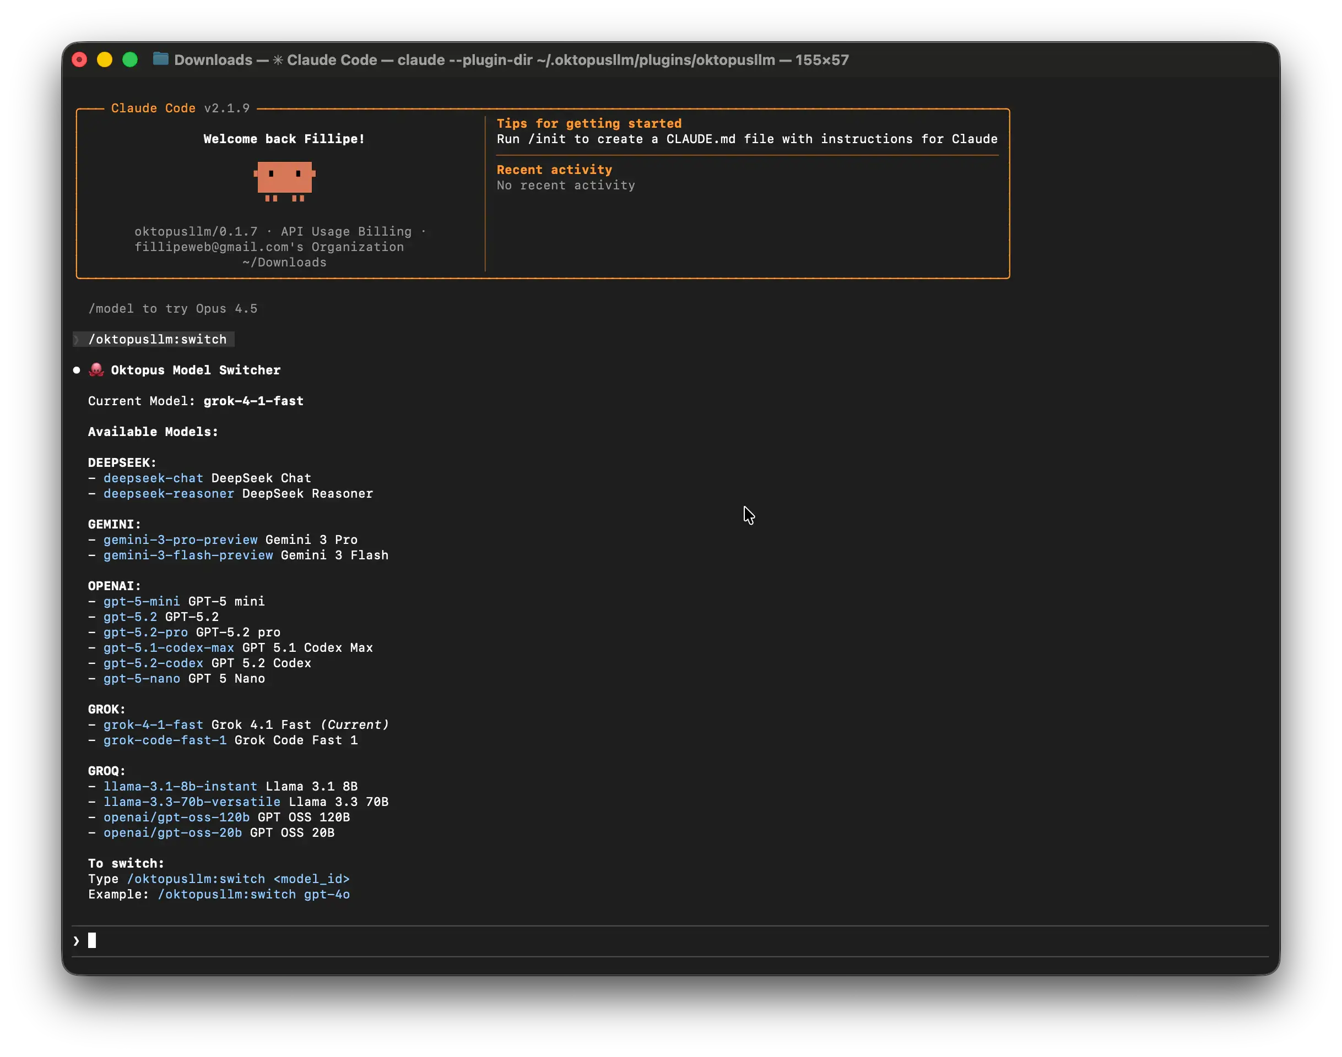Select the current grok-4-1-fast model
Image resolution: width=1342 pixels, height=1057 pixels.
coord(153,724)
